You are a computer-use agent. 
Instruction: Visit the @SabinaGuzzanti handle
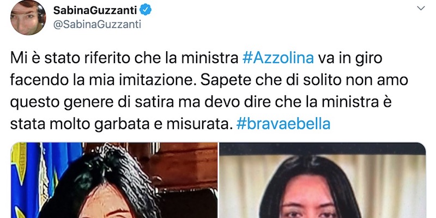click(97, 25)
